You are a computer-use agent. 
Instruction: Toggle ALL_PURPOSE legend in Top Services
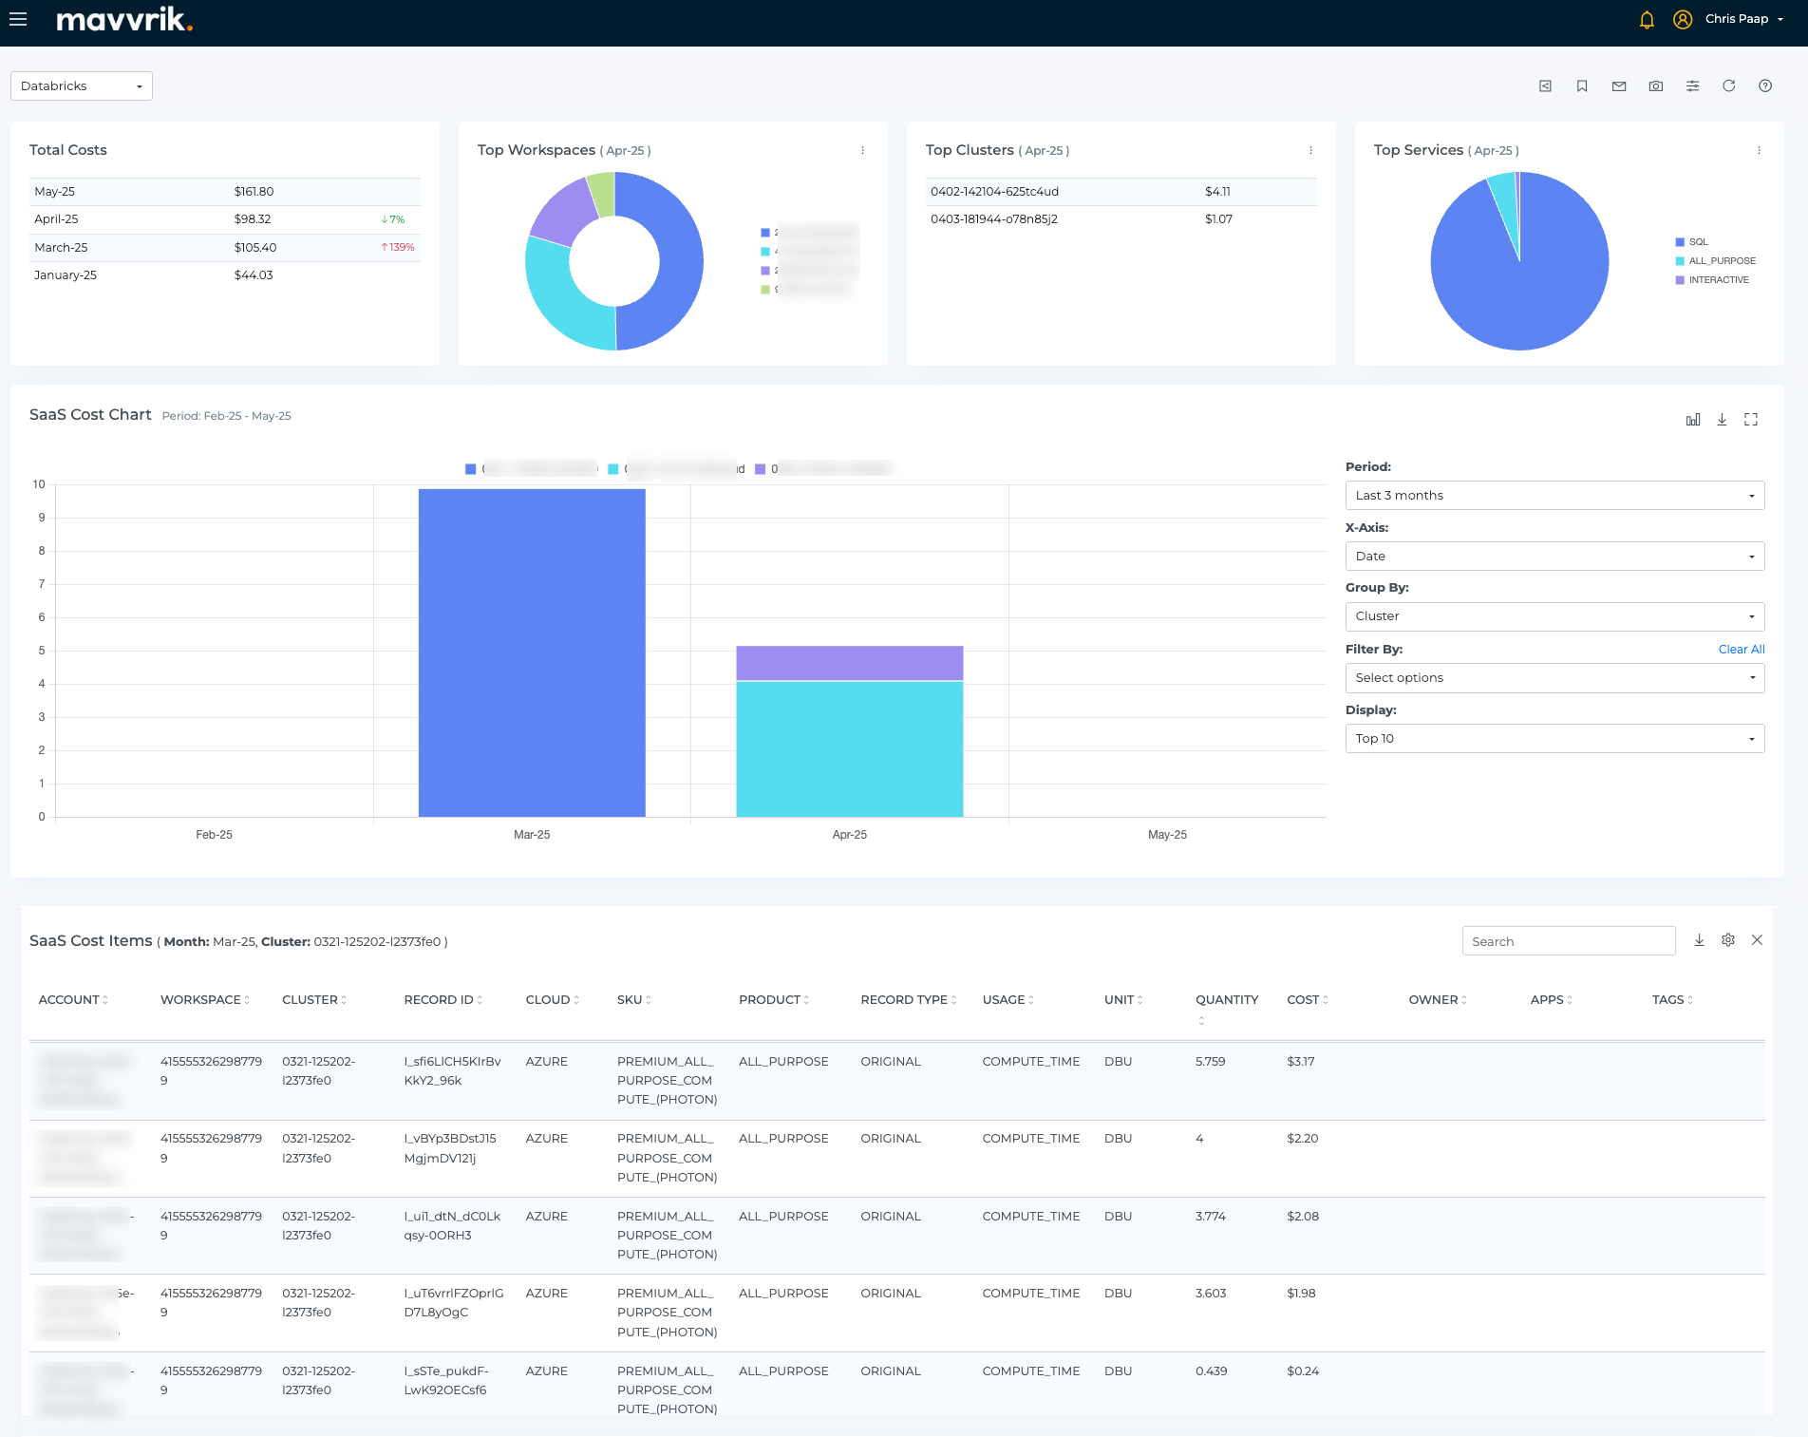(1721, 261)
